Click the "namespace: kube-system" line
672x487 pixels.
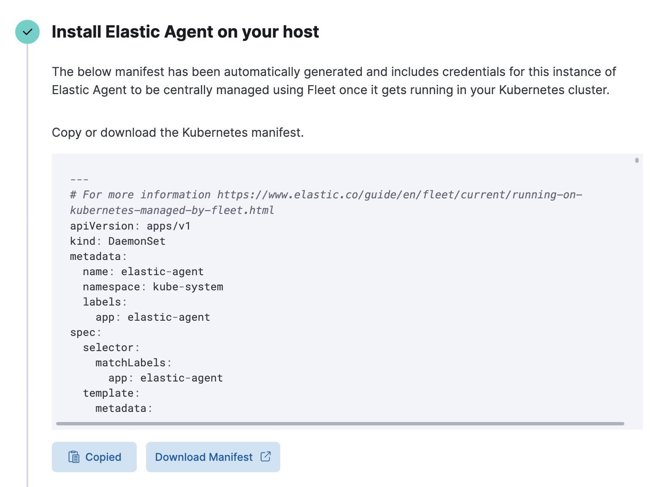(x=153, y=287)
